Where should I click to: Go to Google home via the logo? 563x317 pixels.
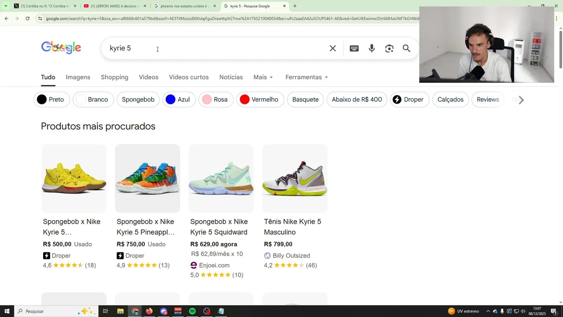[61, 48]
